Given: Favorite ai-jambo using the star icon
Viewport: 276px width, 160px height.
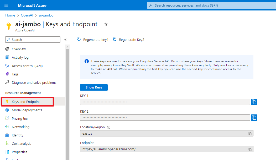Looking at the screenshot, I should click(106, 24).
